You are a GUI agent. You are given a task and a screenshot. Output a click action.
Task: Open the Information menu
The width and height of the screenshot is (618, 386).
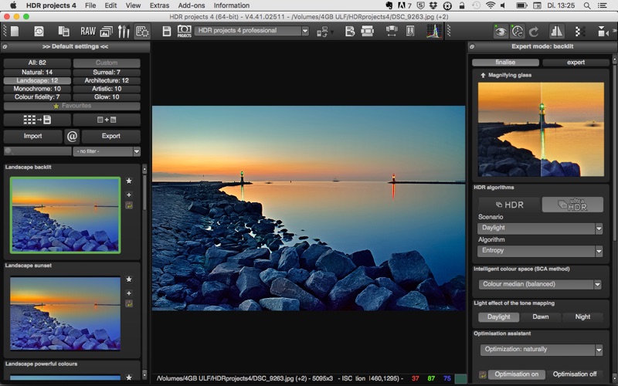point(231,5)
